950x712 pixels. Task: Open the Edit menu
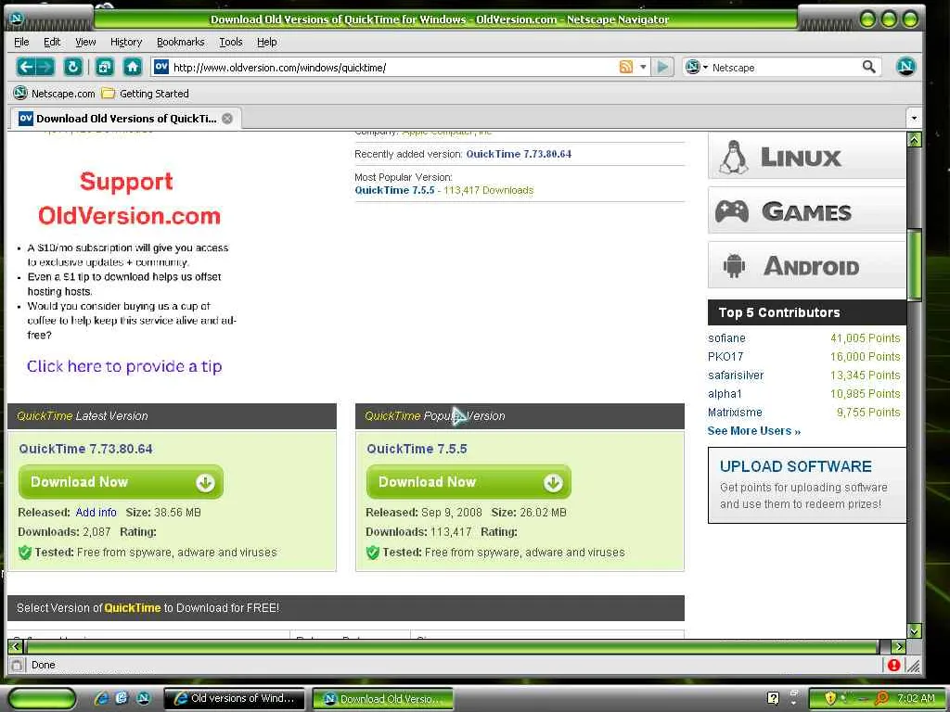click(52, 42)
